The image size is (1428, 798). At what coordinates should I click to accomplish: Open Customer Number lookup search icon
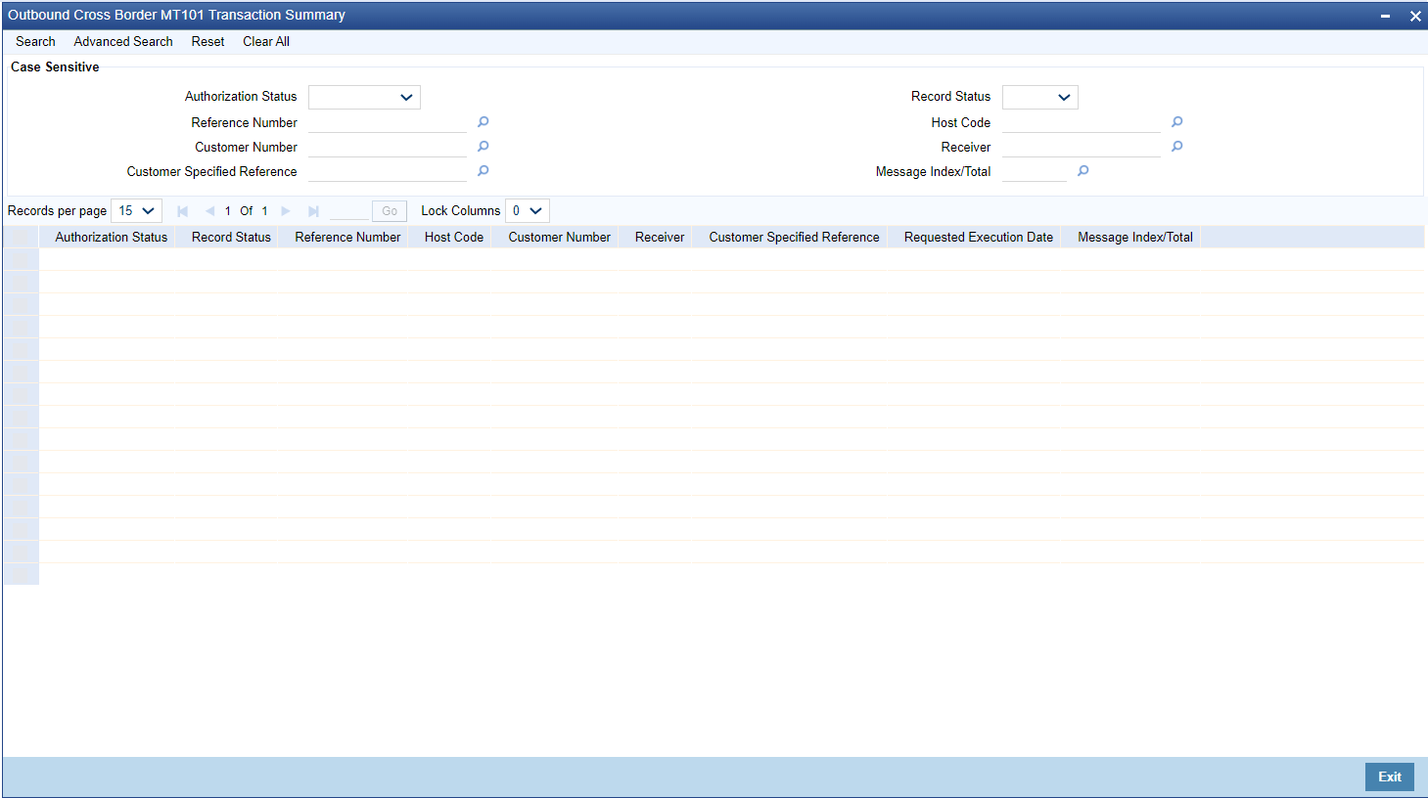pos(484,147)
